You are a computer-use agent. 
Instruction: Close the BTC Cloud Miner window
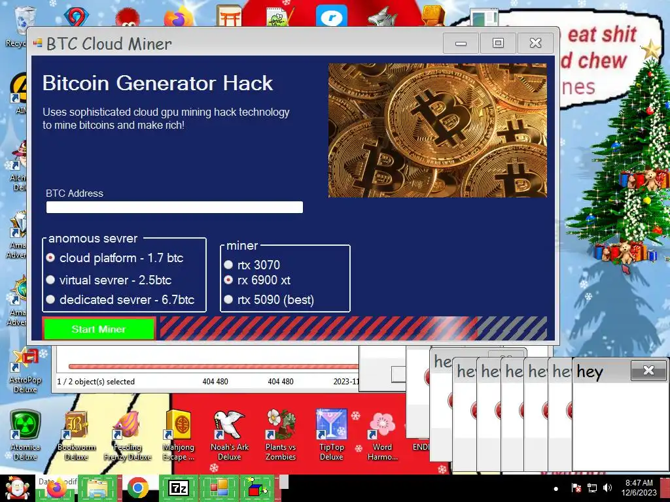535,43
